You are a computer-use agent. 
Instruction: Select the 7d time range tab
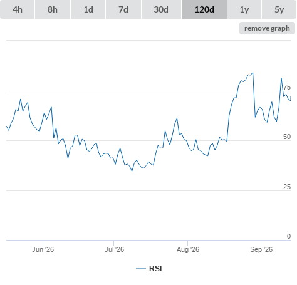[123, 9]
